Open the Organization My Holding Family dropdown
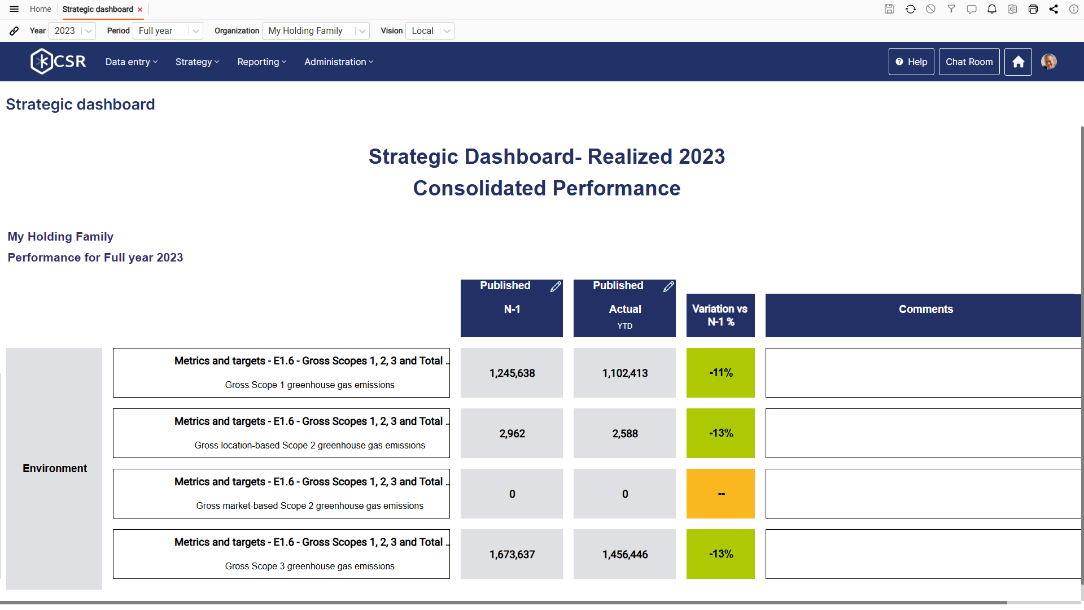This screenshot has height=610, width=1084. [362, 31]
